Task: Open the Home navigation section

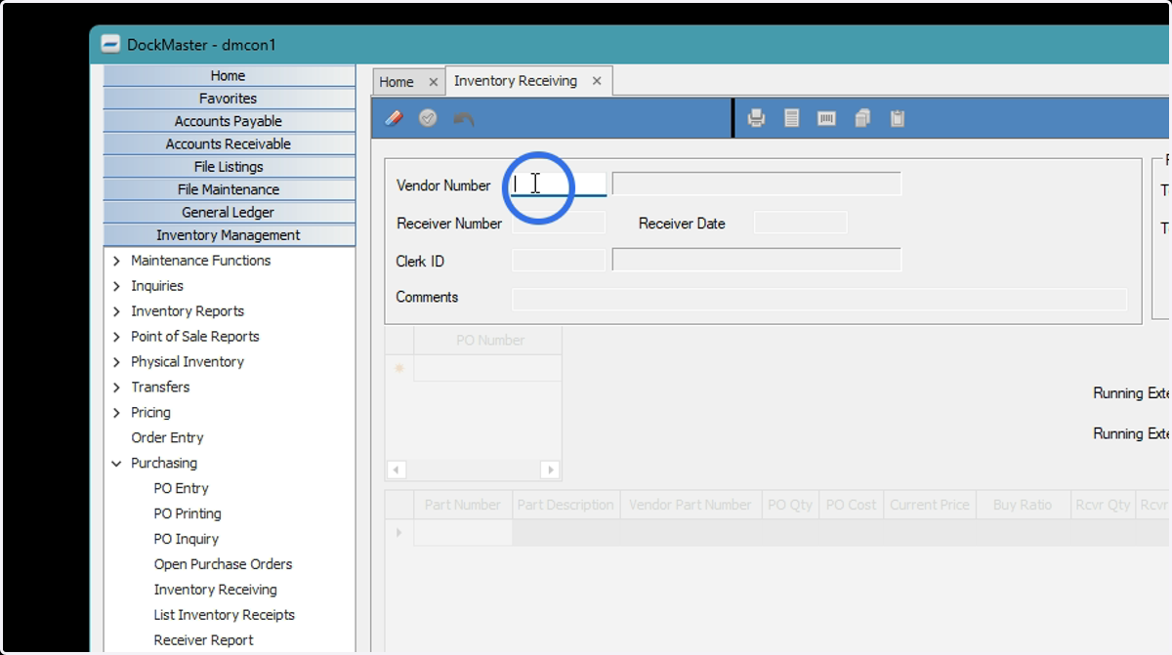Action: [x=229, y=76]
